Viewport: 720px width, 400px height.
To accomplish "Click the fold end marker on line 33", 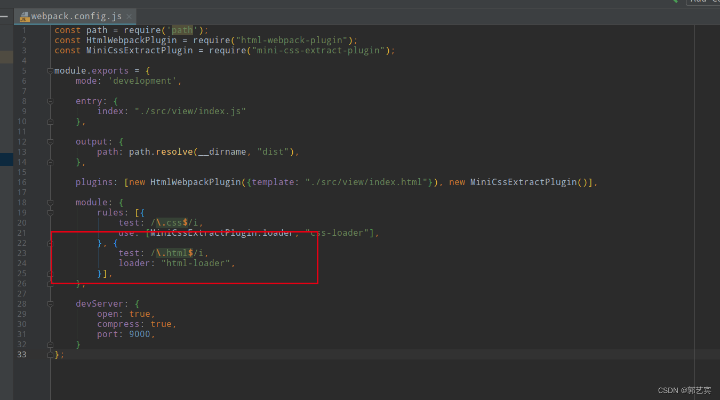I will tap(50, 355).
